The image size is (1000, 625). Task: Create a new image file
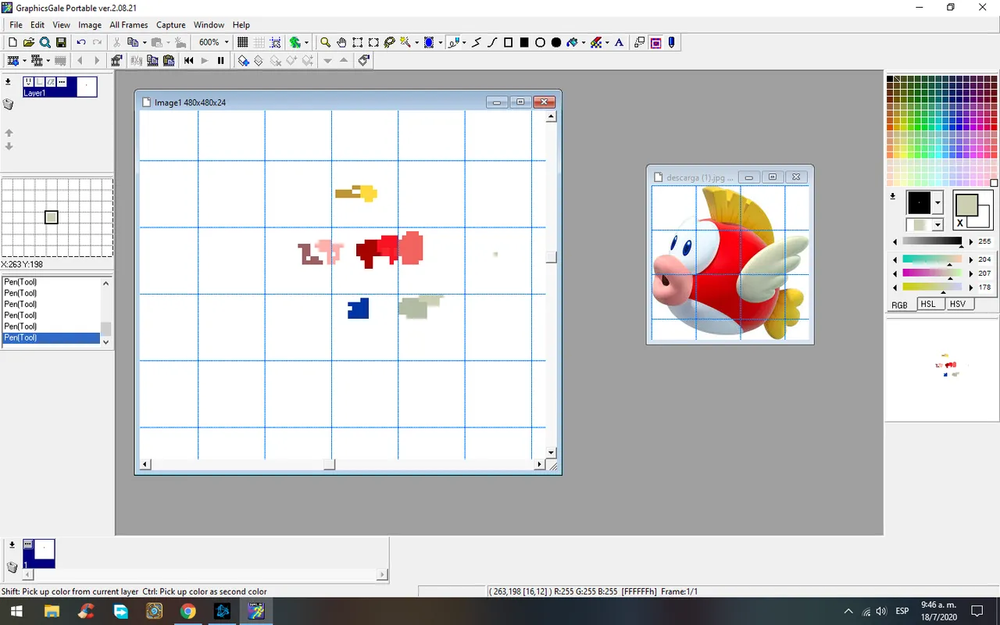point(12,42)
